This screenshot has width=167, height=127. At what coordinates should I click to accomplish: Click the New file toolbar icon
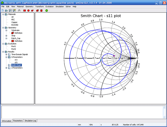coord(3,10)
